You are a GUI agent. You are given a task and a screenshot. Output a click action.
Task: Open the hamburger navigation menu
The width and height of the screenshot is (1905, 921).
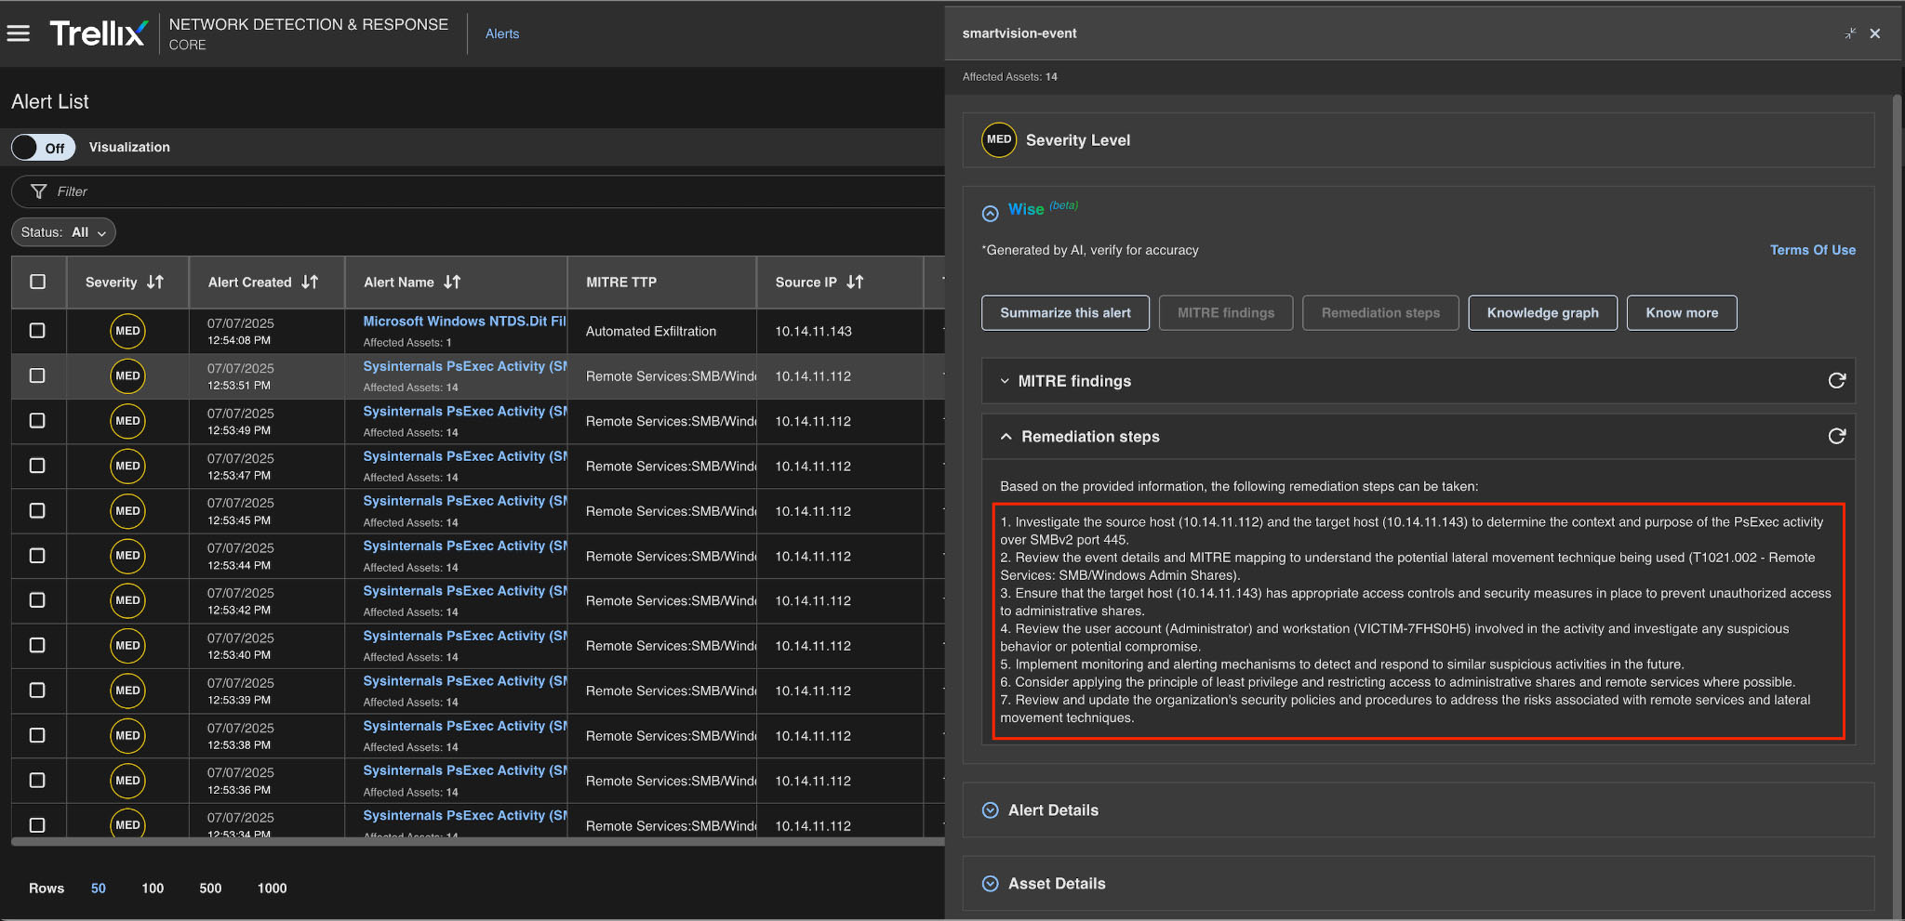[19, 33]
